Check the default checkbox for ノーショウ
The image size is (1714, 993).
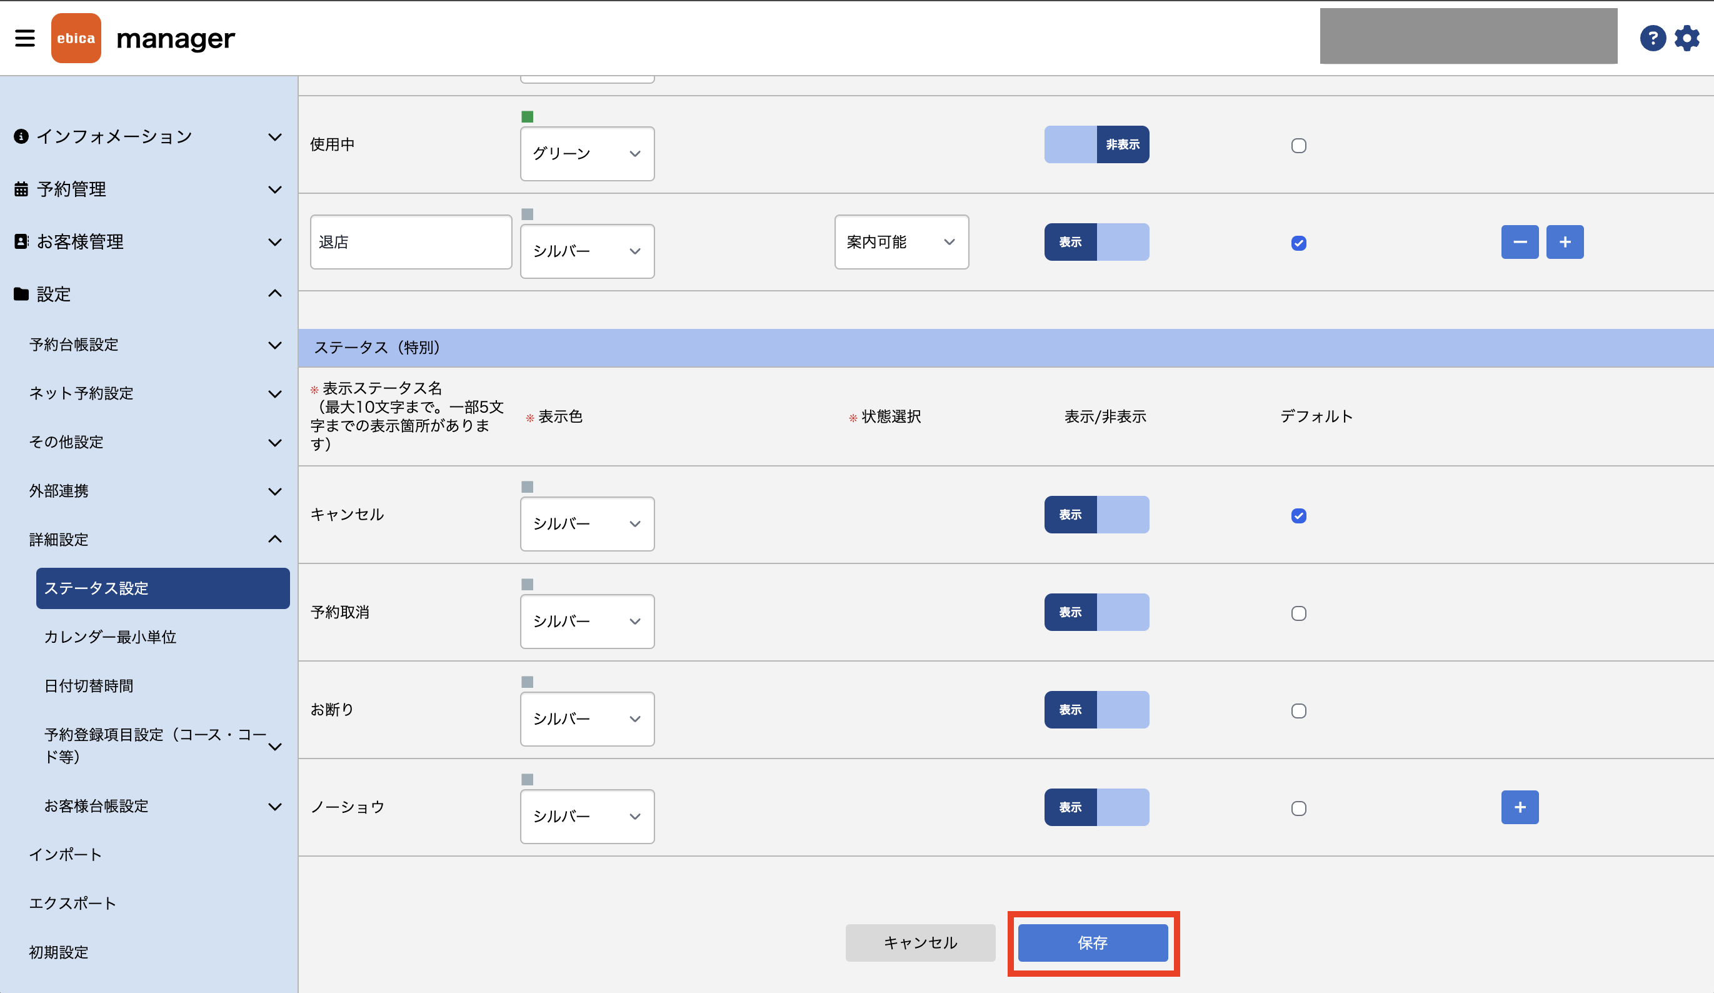pyautogui.click(x=1299, y=809)
